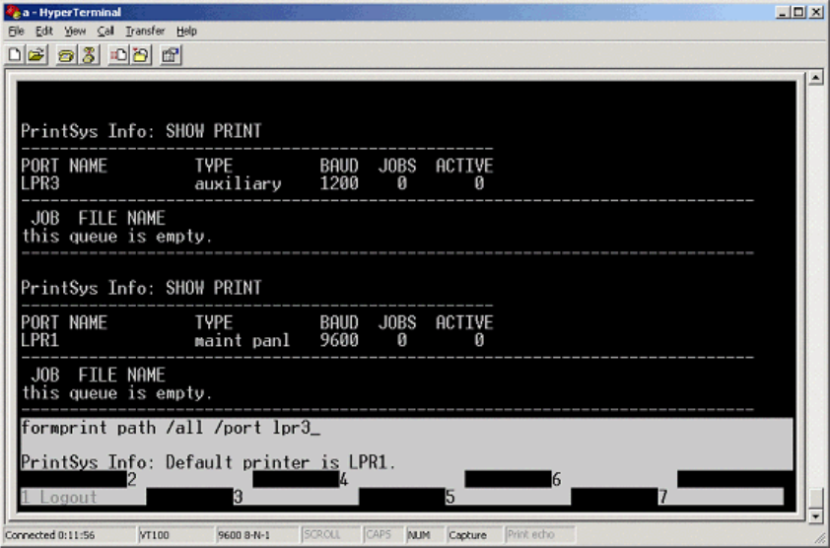Click the CAPS indicator in status bar
830x548 pixels.
pos(379,535)
